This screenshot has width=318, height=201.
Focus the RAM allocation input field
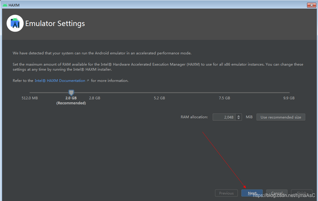pos(224,117)
